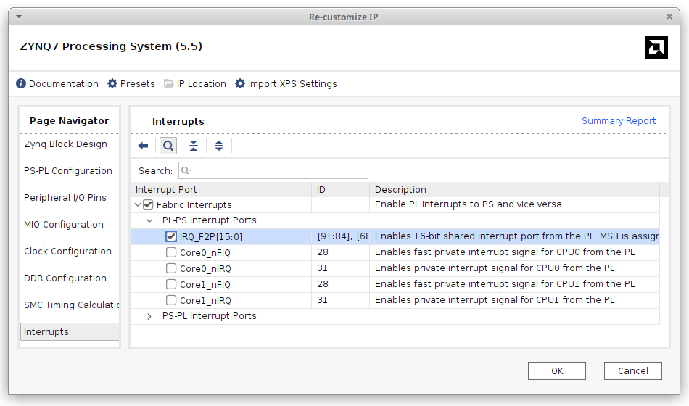Open the MIO Configuration page
The width and height of the screenshot is (689, 406).
[x=64, y=225]
